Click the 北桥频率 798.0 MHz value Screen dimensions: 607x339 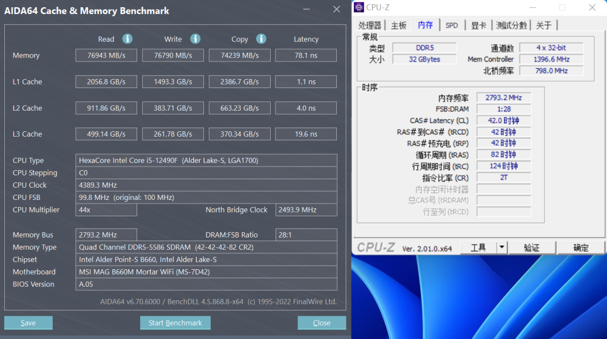click(x=551, y=70)
